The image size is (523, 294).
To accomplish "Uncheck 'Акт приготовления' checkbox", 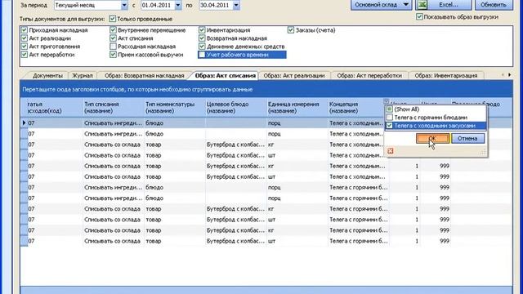I will [x=24, y=47].
